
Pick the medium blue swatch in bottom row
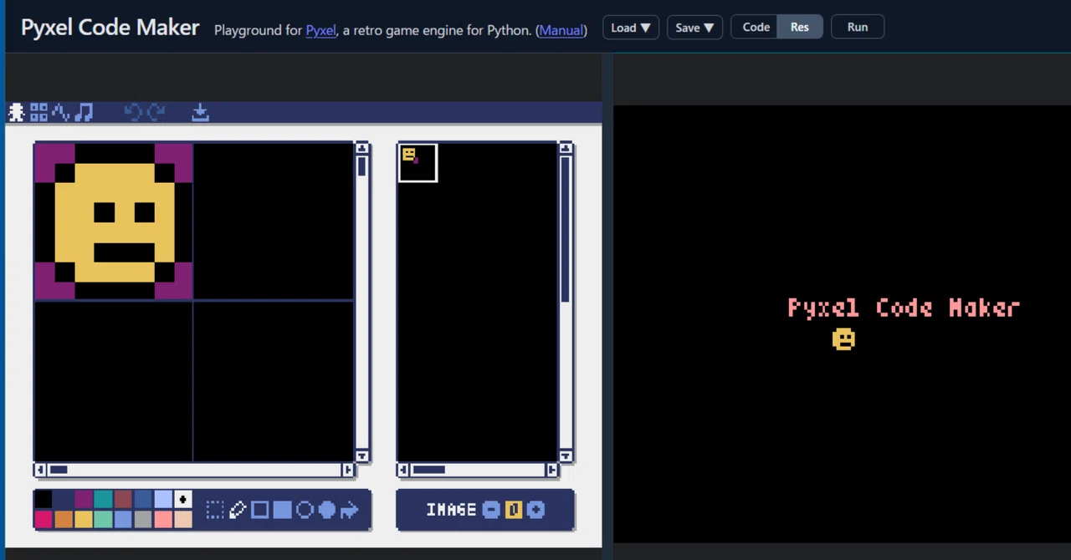click(x=124, y=520)
